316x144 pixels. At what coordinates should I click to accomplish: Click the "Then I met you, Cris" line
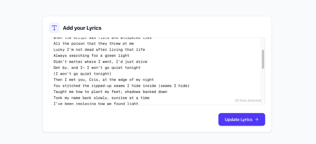click(x=104, y=80)
